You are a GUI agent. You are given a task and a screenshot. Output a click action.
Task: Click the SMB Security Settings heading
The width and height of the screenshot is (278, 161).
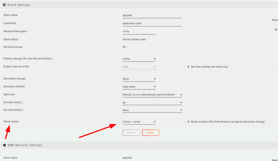pyautogui.click(x=25, y=145)
